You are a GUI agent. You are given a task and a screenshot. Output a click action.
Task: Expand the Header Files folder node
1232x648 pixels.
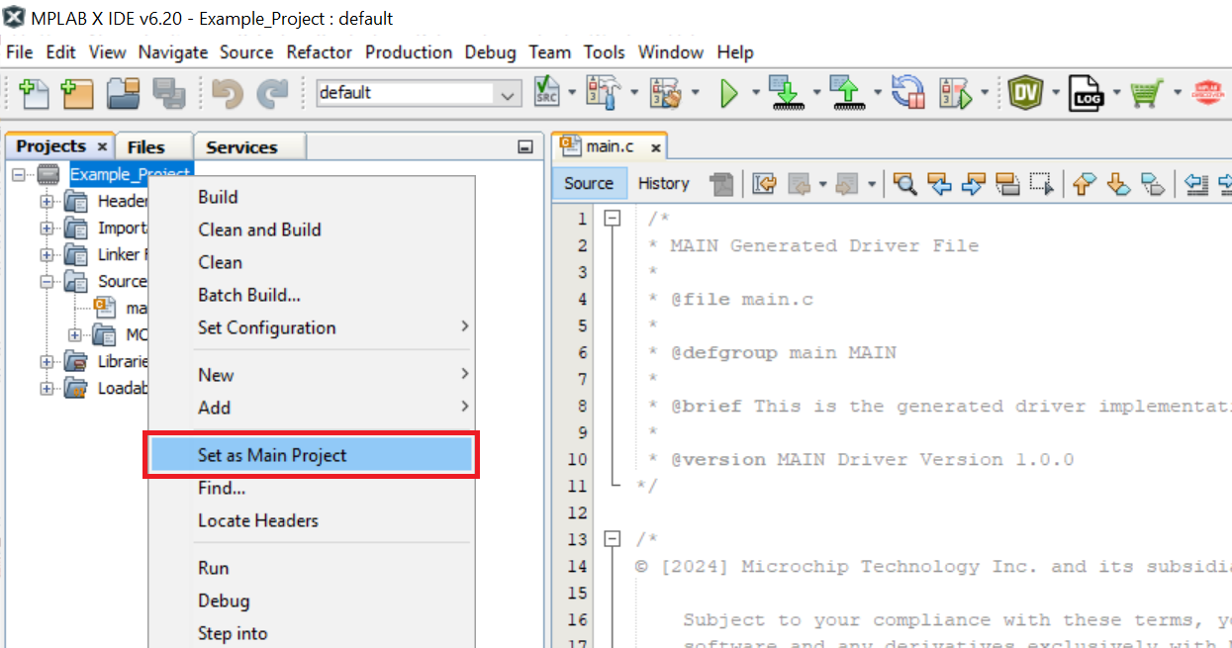tap(47, 202)
